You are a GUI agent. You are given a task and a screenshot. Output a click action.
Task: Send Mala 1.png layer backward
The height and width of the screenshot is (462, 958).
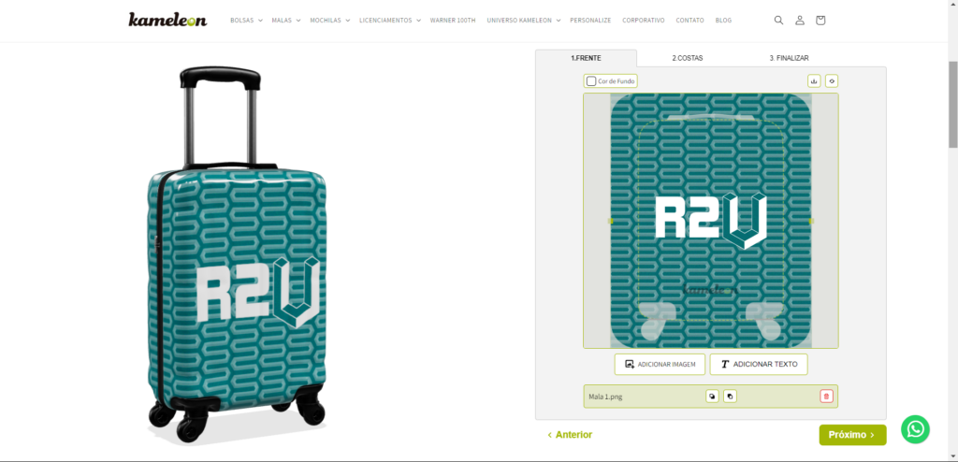(x=730, y=397)
